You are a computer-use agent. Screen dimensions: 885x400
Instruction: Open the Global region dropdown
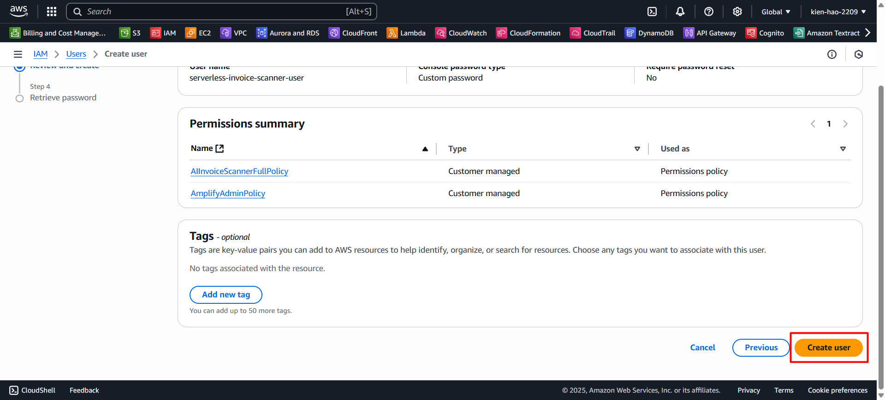tap(776, 12)
